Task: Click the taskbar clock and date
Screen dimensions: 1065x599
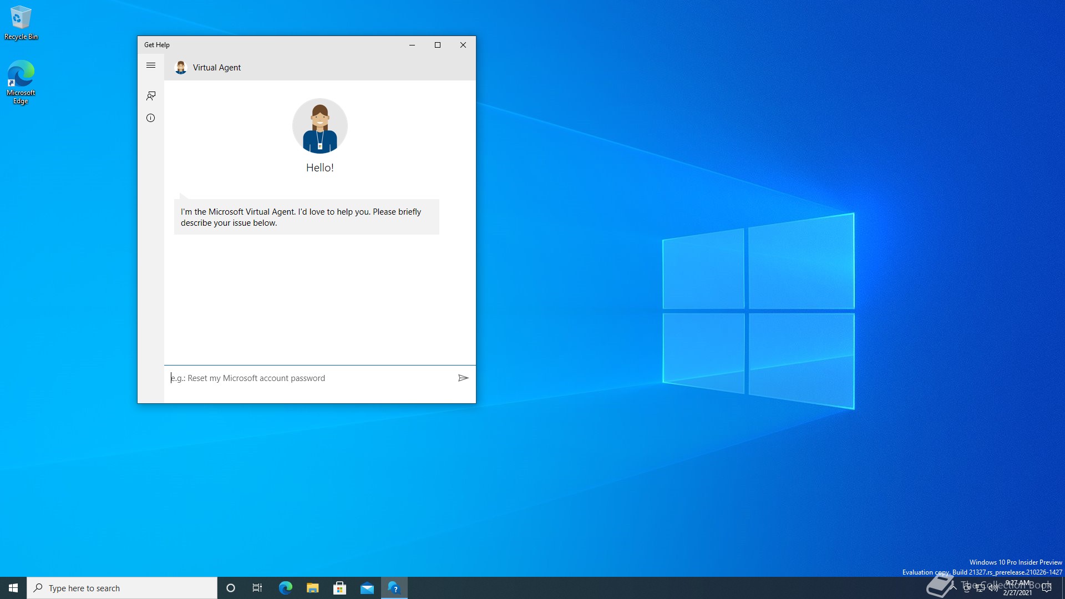Action: (1018, 588)
